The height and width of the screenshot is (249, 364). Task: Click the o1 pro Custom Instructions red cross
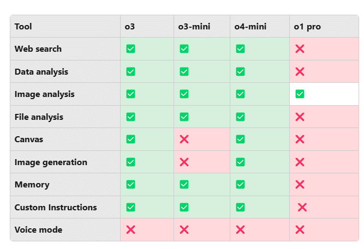pyautogui.click(x=302, y=207)
